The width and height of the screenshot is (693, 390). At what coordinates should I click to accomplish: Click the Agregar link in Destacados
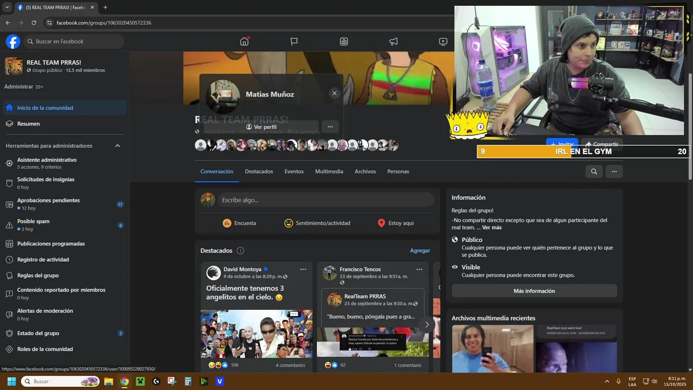(x=420, y=251)
